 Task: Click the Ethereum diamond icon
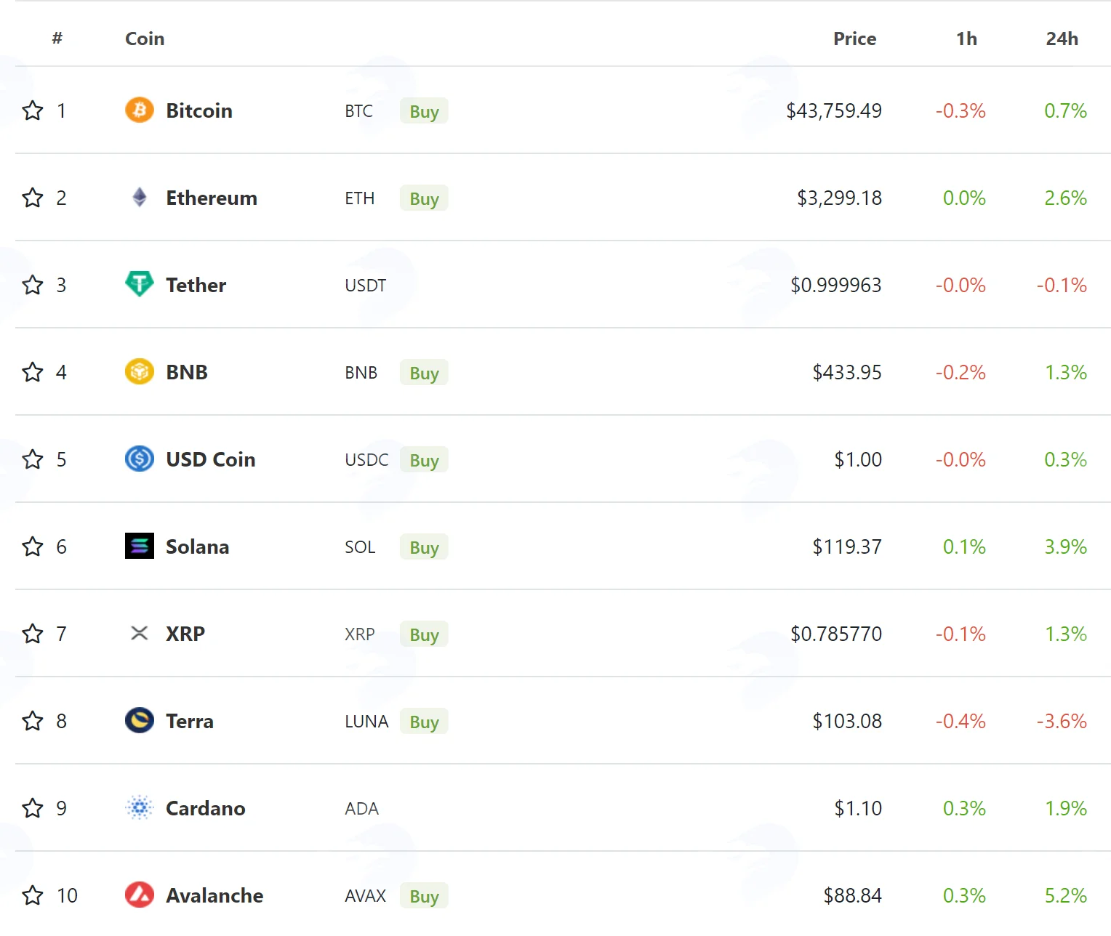[140, 198]
